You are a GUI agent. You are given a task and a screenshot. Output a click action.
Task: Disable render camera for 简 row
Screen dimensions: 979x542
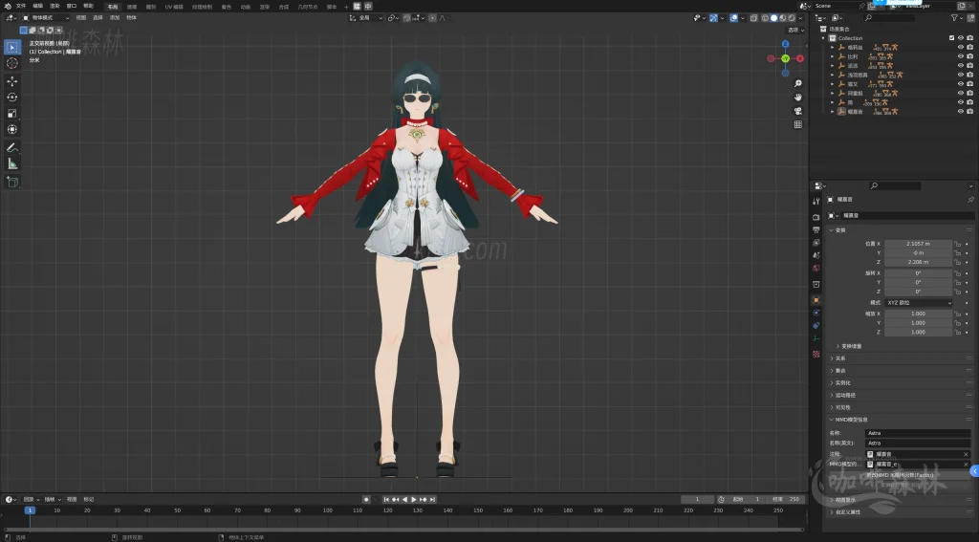(969, 101)
